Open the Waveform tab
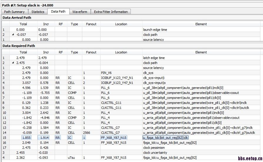The width and height of the screenshot is (263, 162). [80, 12]
